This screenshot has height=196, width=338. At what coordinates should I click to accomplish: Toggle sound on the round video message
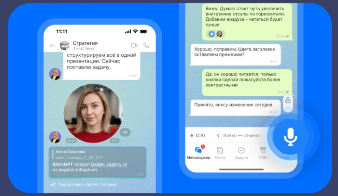click(96, 89)
